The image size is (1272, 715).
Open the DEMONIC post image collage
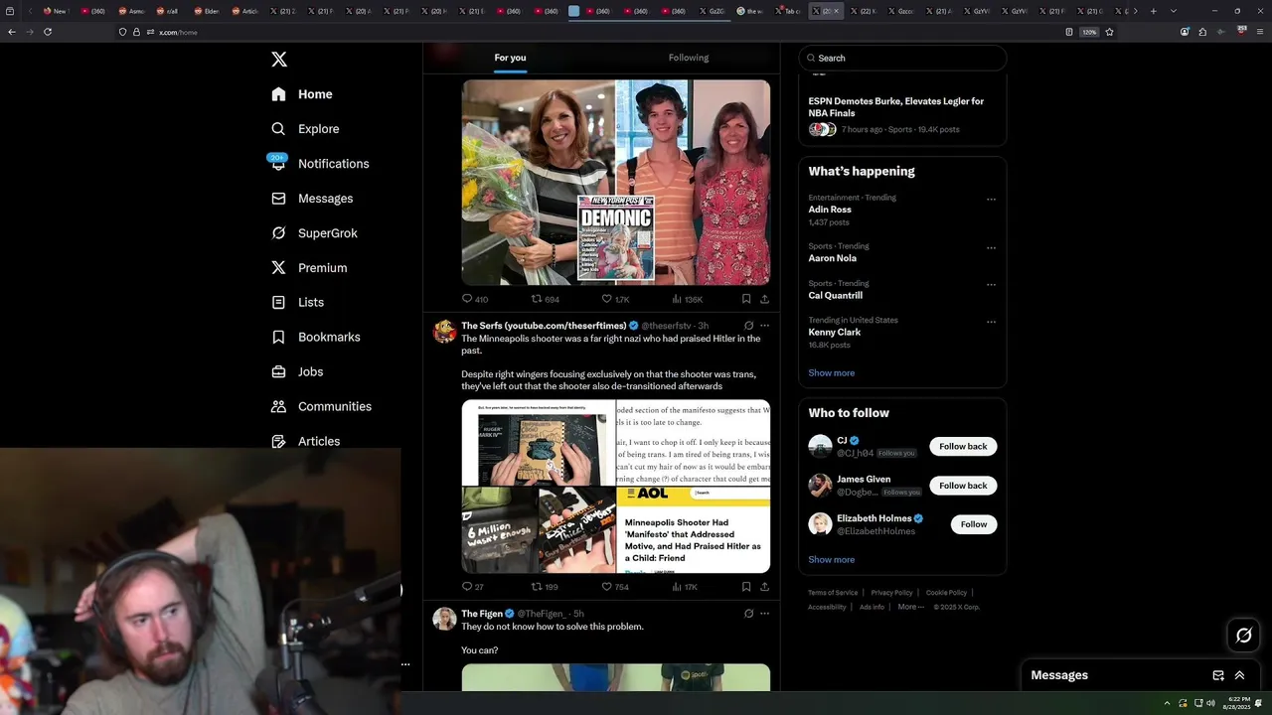616,183
